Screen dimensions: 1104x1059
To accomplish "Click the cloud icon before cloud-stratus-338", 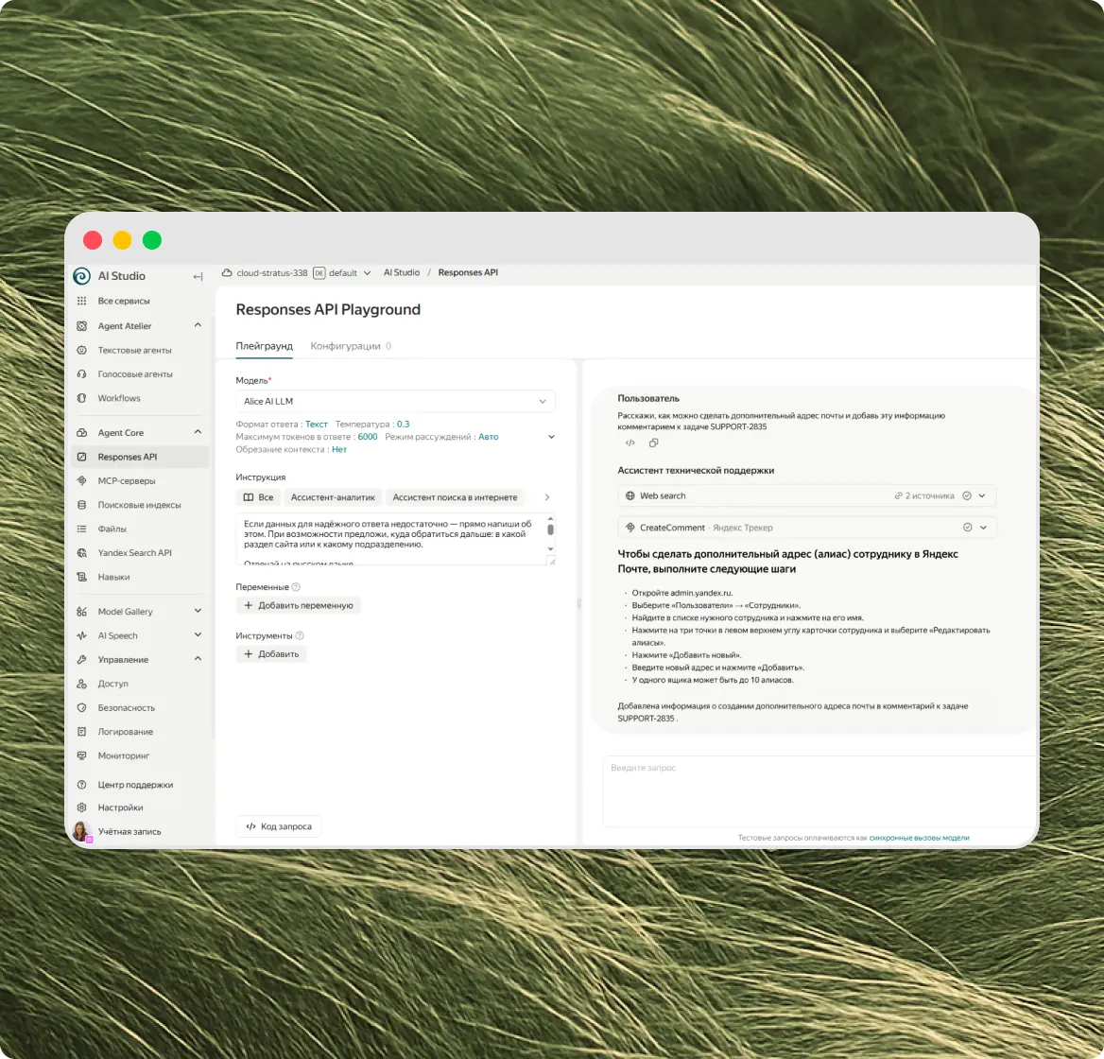I will 227,272.
